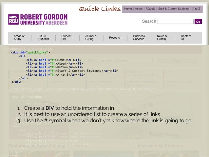Open the Areas of Study menu

pyautogui.click(x=19, y=37)
